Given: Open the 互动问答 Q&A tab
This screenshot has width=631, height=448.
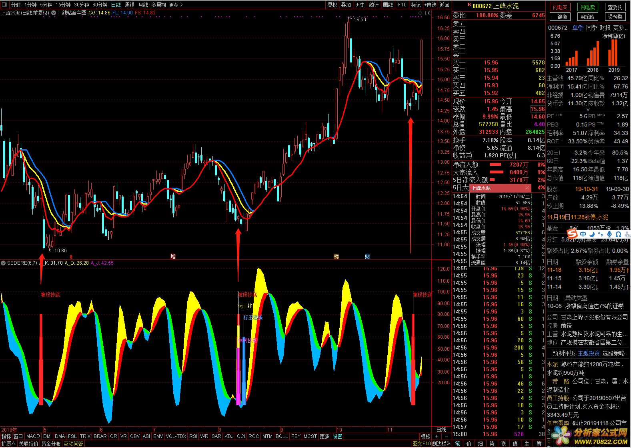Looking at the screenshot, I should [x=74, y=444].
